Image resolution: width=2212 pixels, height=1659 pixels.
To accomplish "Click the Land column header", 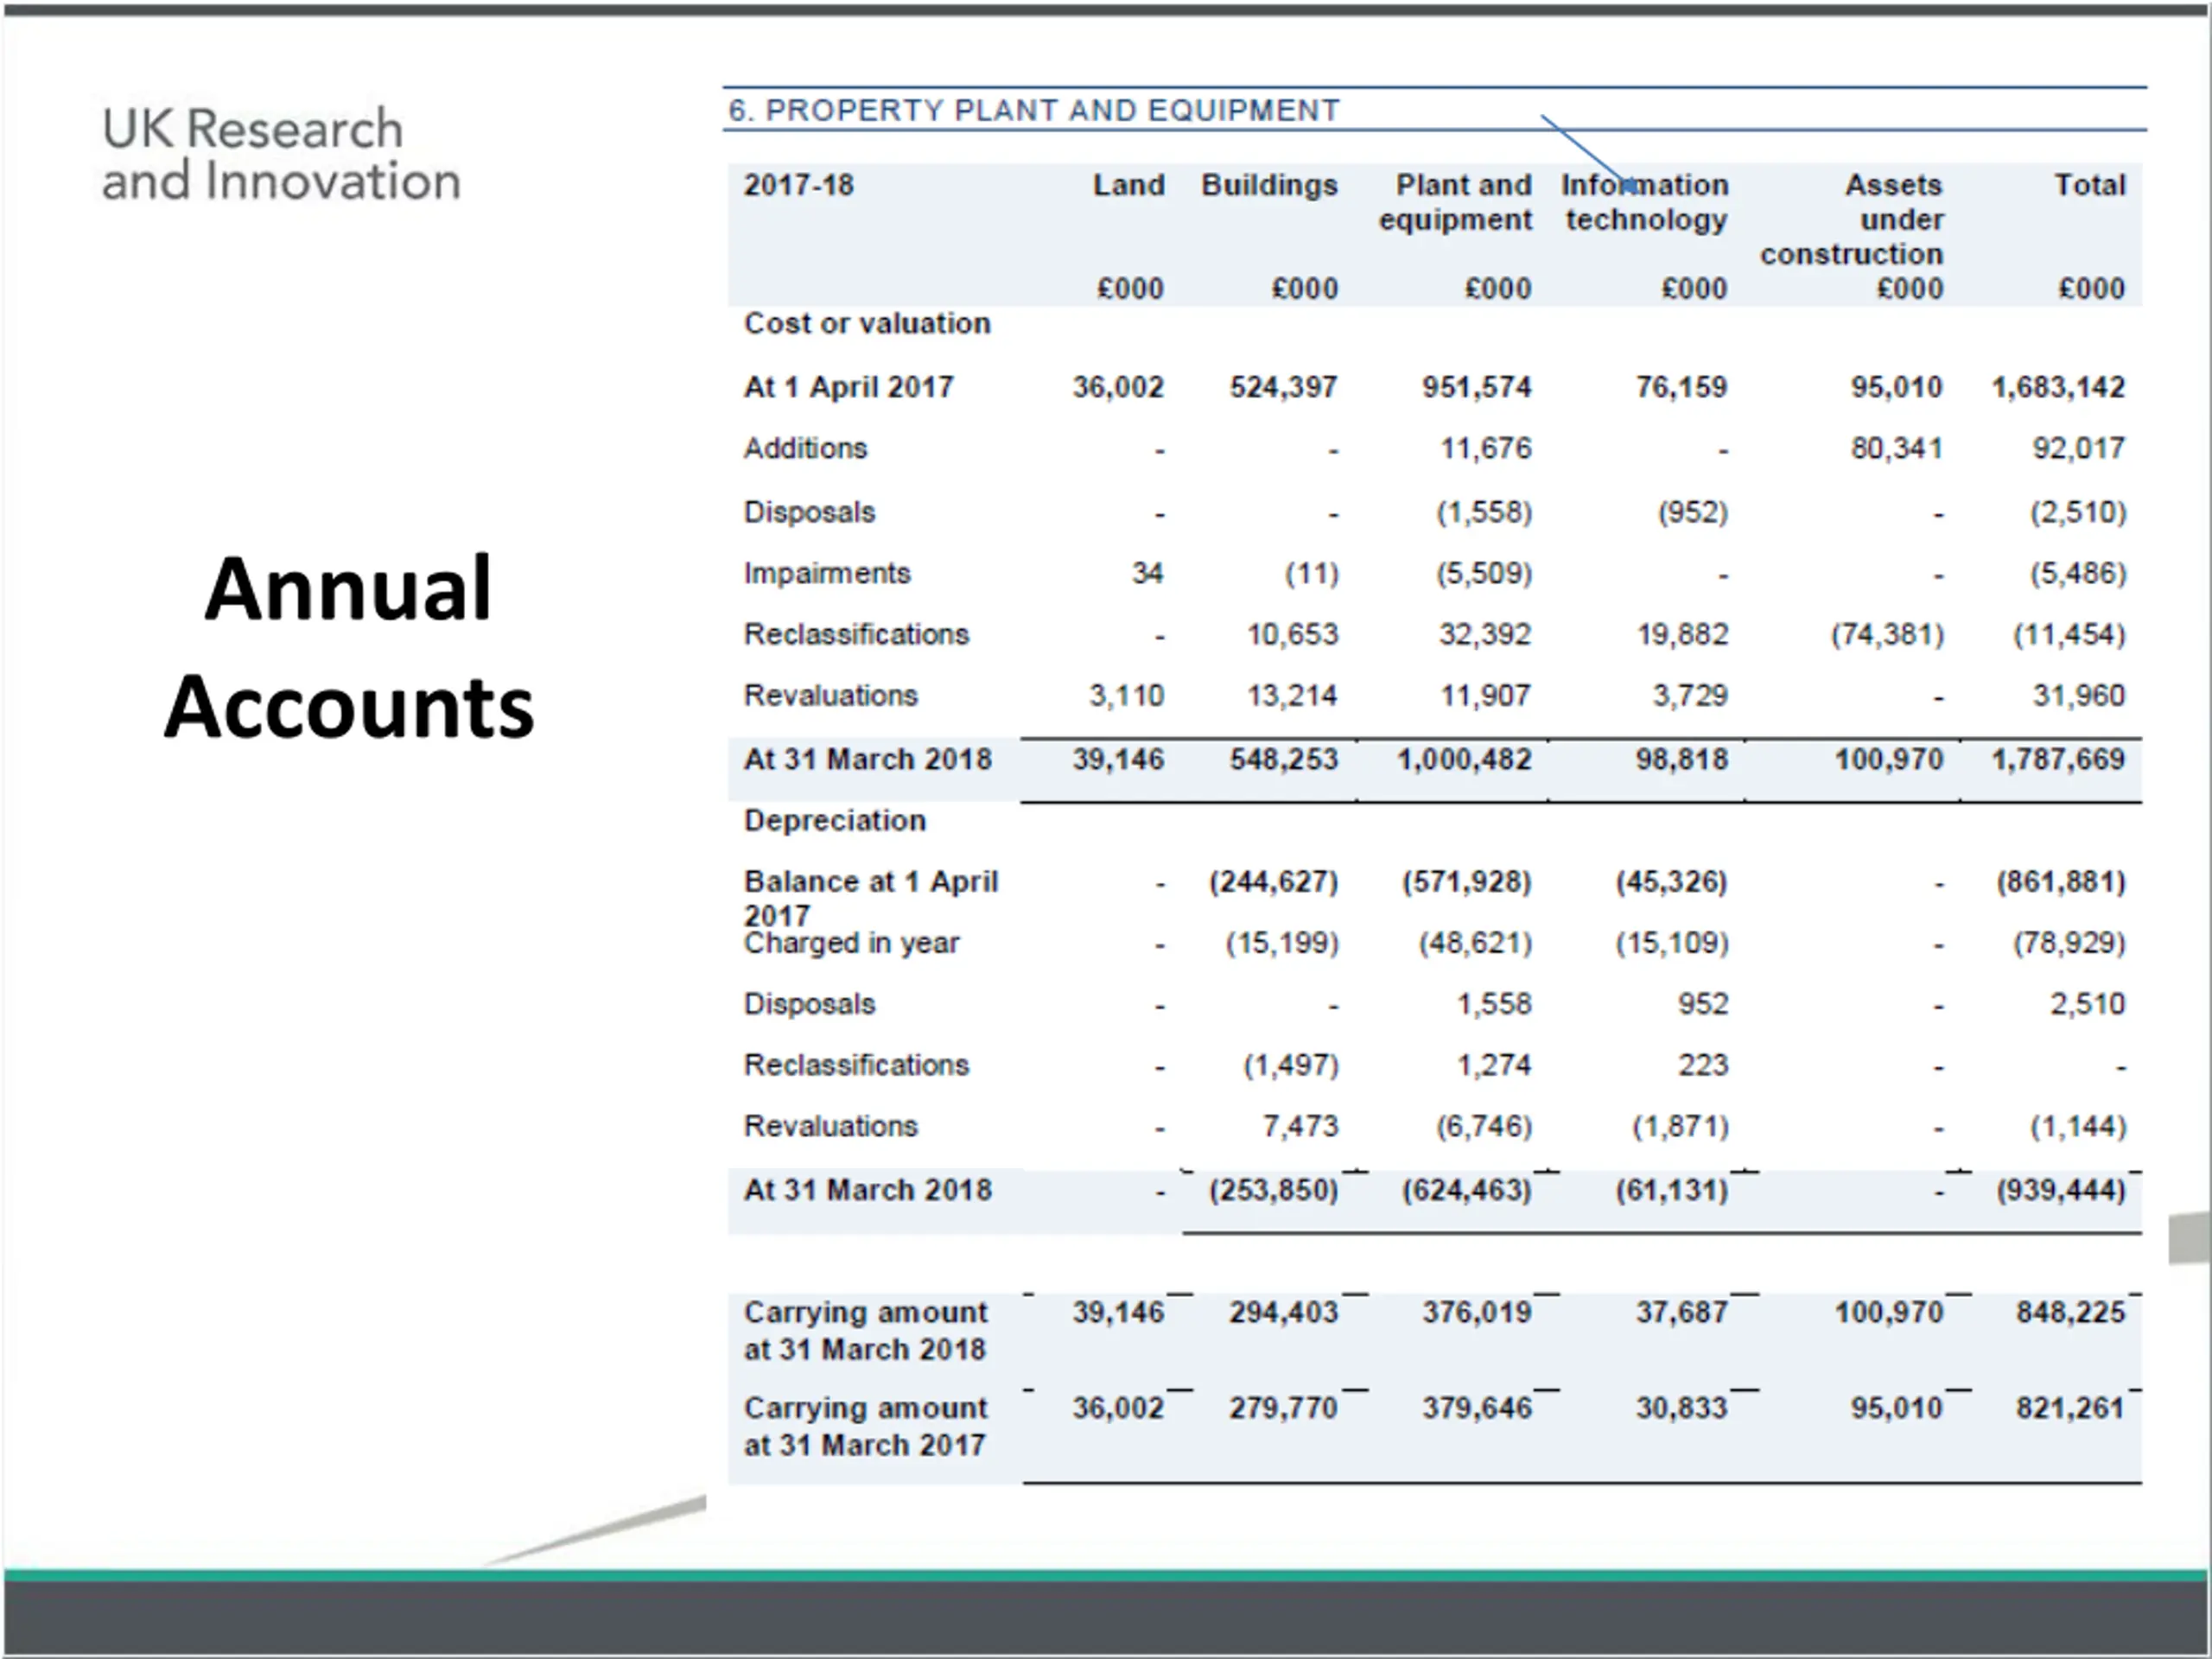I will (x=1128, y=185).
